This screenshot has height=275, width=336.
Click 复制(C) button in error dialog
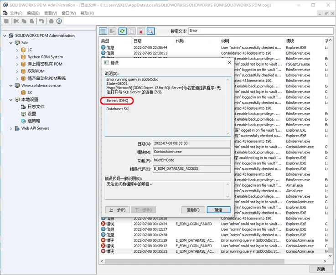193,210
